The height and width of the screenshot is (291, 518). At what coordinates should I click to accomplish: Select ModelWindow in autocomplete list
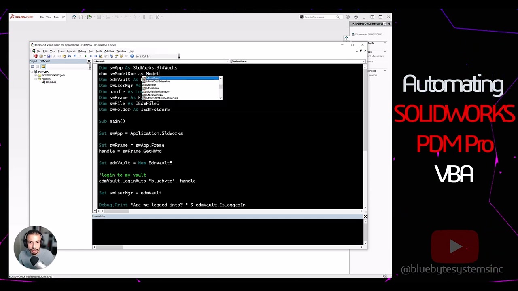tap(180, 95)
